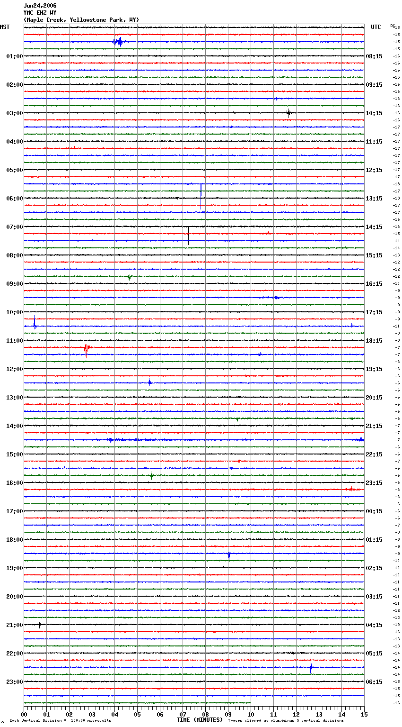Screen dimensions: 402x727
Task: Select the 14:00 MST time label
Action: (15, 426)
